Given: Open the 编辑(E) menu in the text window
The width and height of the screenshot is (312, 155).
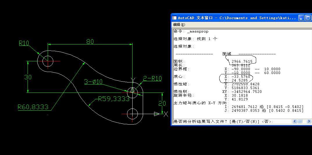Looking at the screenshot, I should 179,25.
